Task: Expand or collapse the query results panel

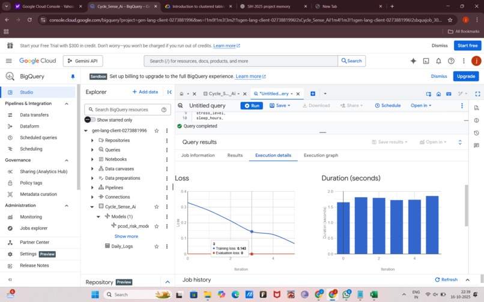Action: coord(460,142)
